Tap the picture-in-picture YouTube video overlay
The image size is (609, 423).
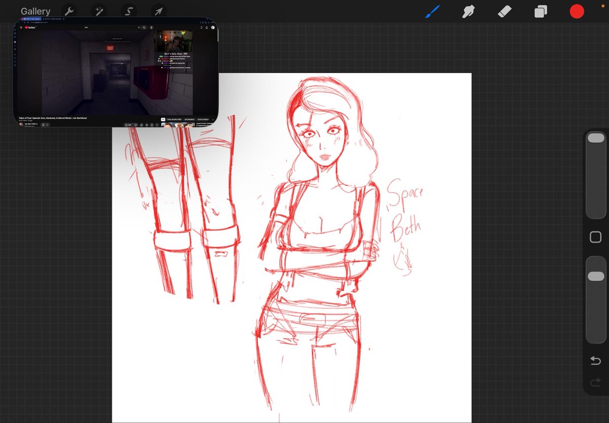(116, 72)
